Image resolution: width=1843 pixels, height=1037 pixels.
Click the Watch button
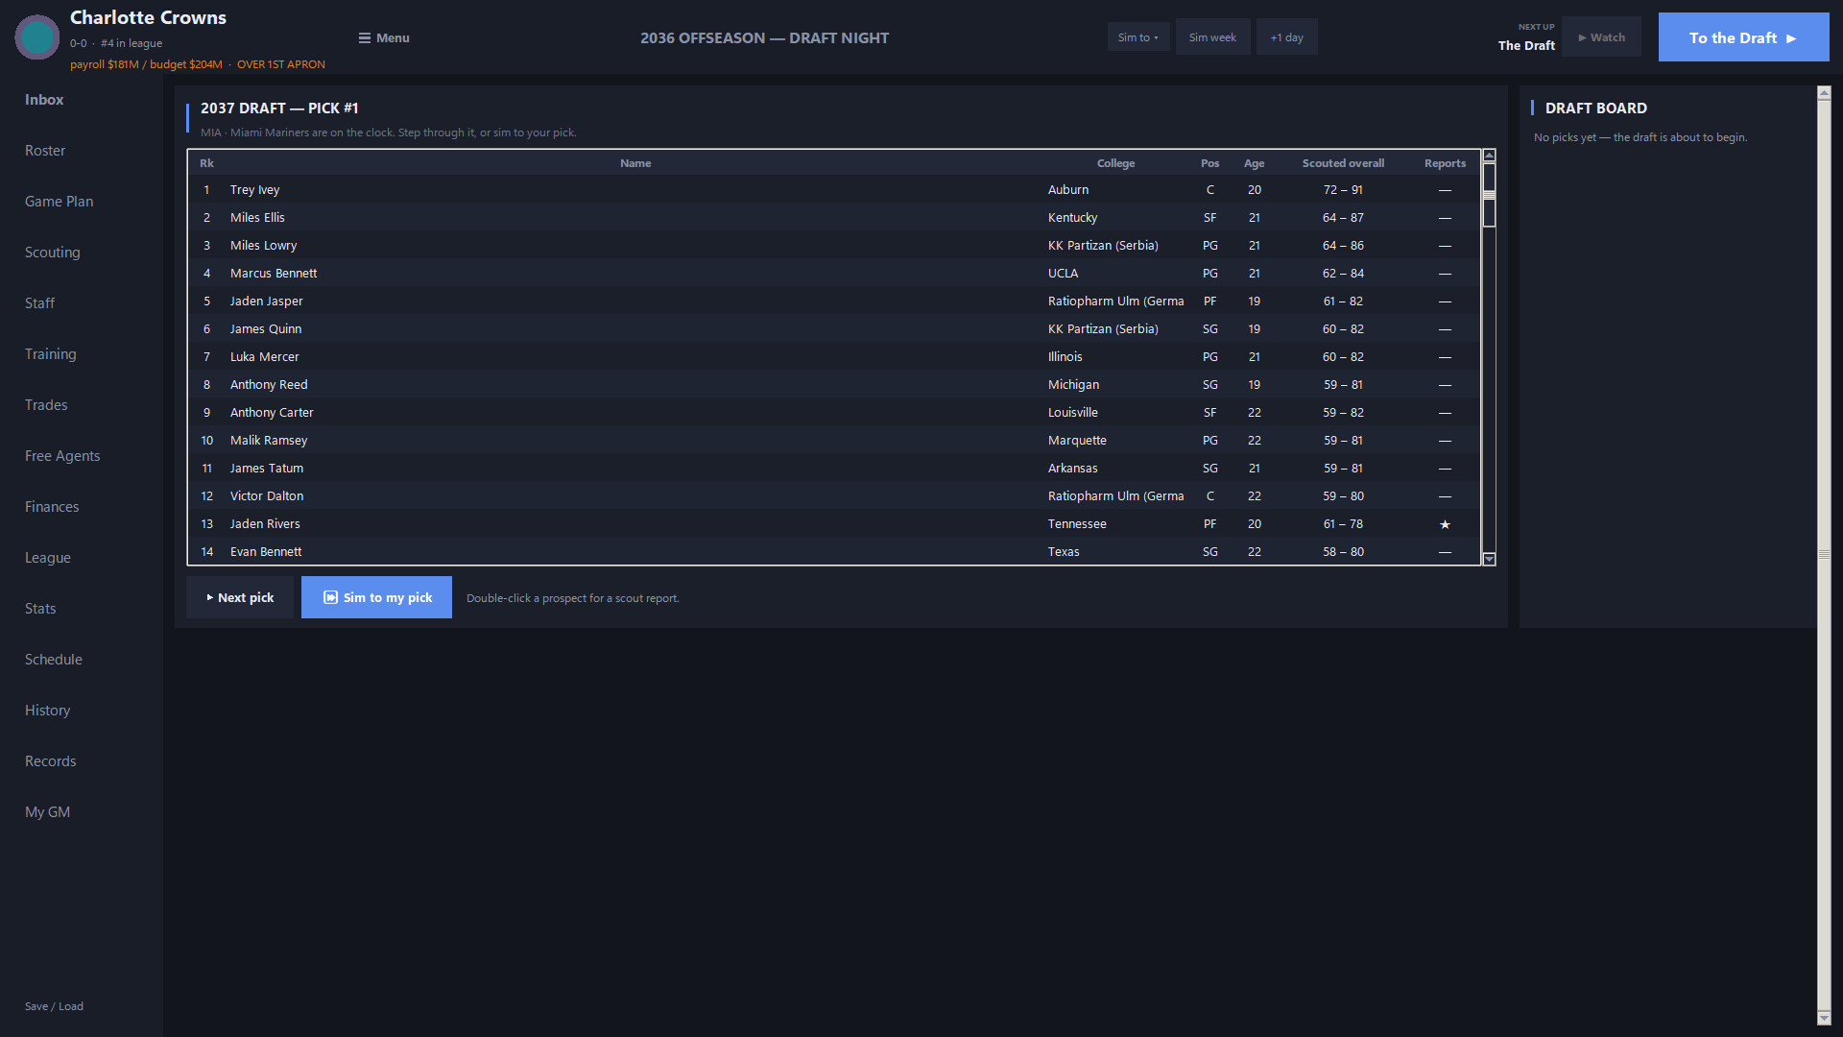tap(1601, 37)
